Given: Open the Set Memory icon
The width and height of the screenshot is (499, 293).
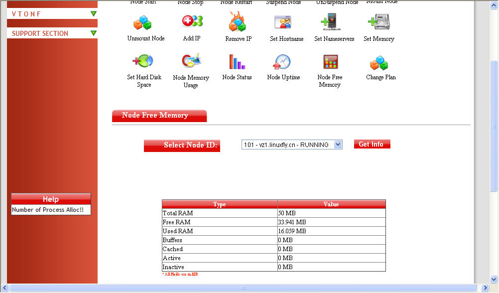Looking at the screenshot, I should 378,22.
